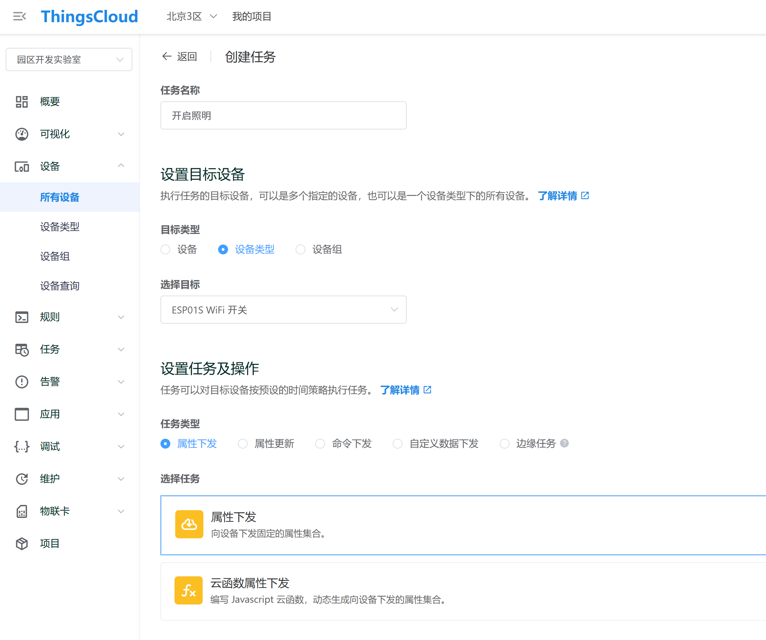Screen dimensions: 766x640
Task: Click the 设备 devices icon
Action: [x=22, y=167]
